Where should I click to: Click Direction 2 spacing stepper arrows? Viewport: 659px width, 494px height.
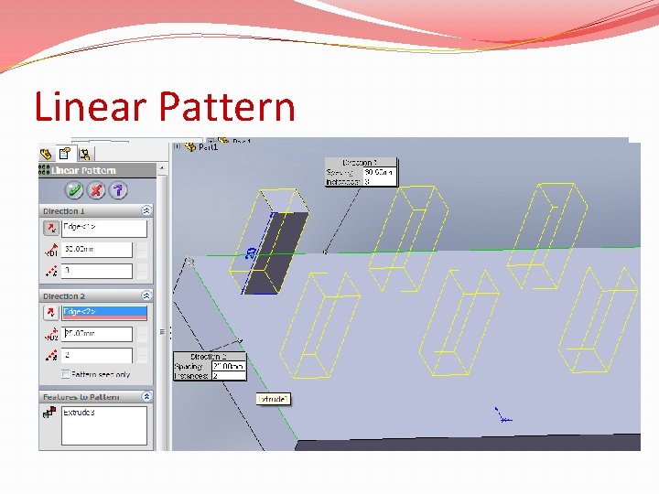coord(142,334)
